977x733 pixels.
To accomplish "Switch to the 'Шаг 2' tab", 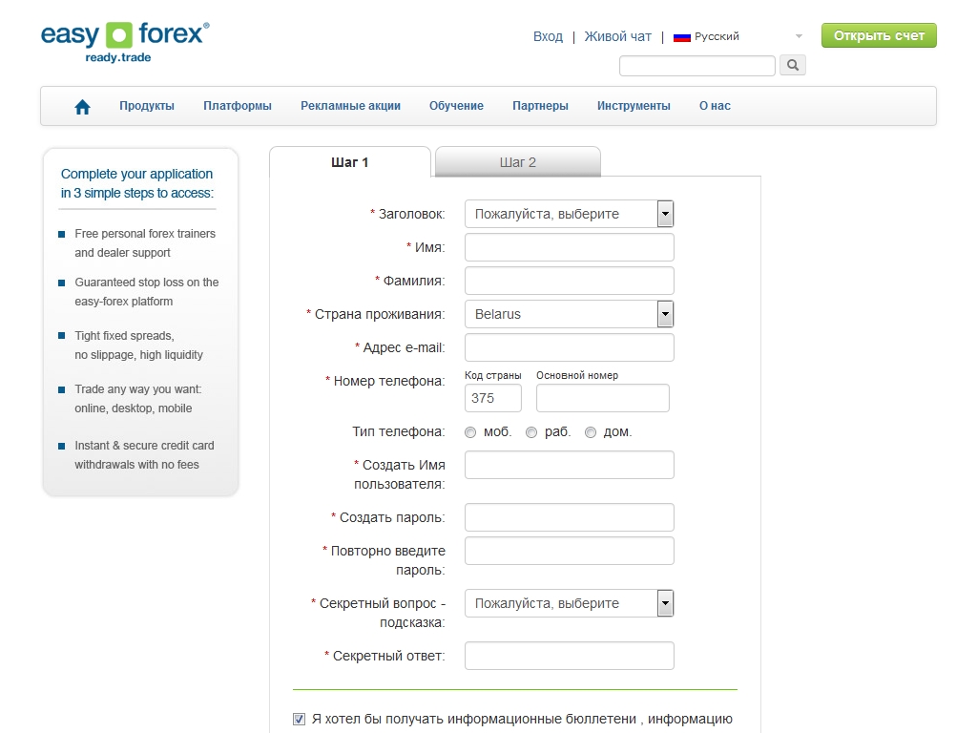I will [x=518, y=162].
